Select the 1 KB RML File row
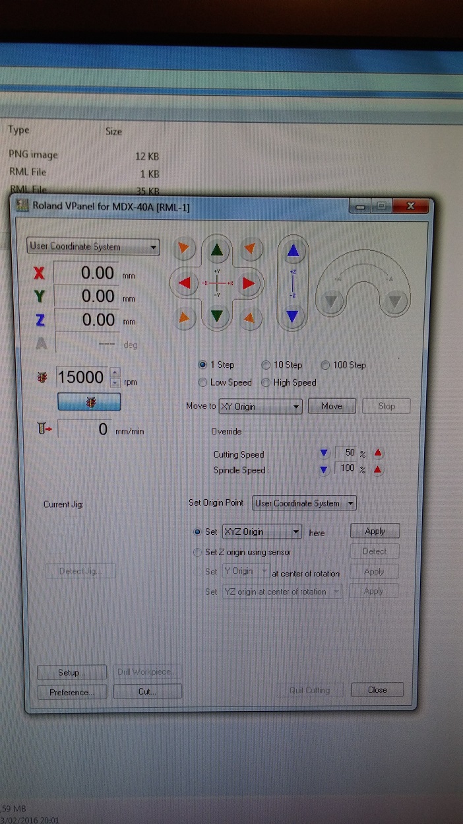This screenshot has height=824, width=463. 84,174
